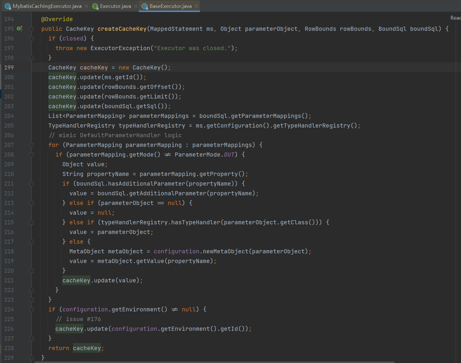The width and height of the screenshot is (461, 363).
Task: Collapse the createCacheKey method at line 195
Action: click(x=32, y=29)
